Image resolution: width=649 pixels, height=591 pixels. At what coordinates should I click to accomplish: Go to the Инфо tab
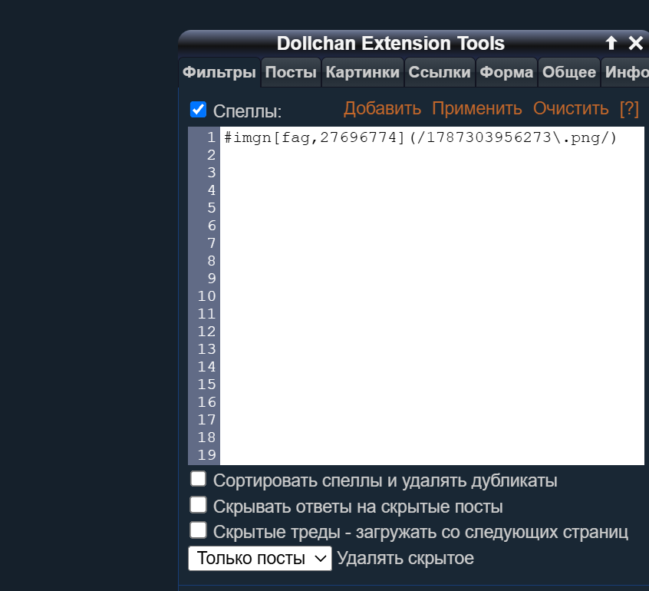click(625, 72)
